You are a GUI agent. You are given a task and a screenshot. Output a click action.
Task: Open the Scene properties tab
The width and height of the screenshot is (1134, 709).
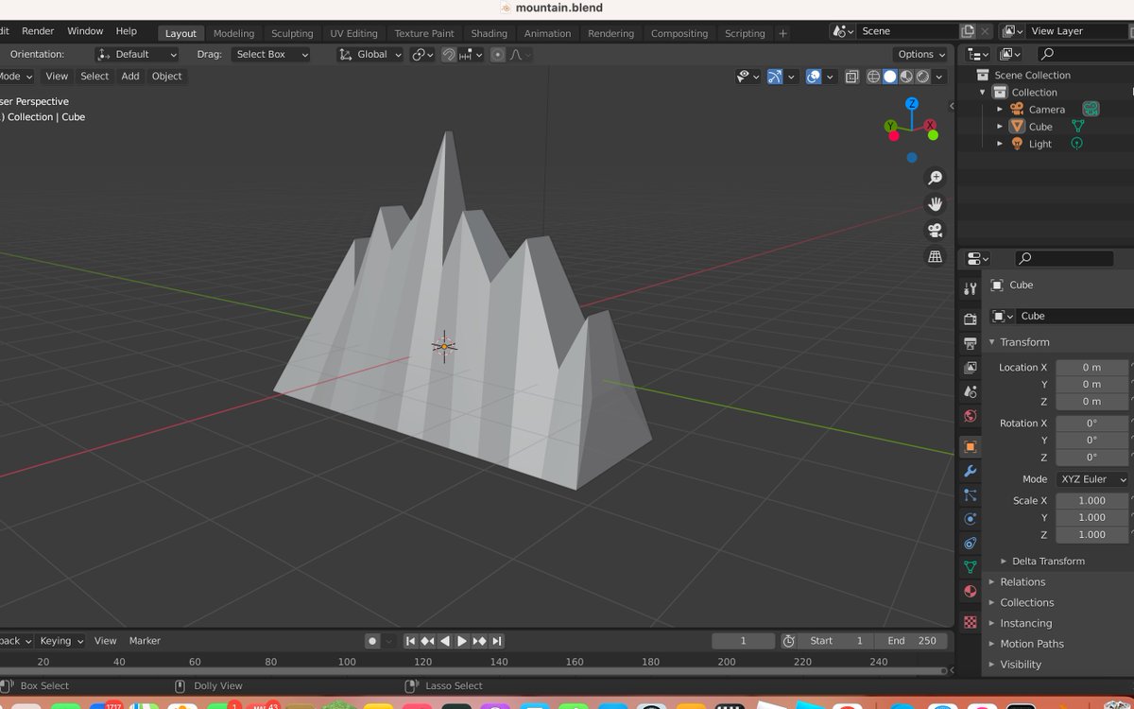[970, 391]
